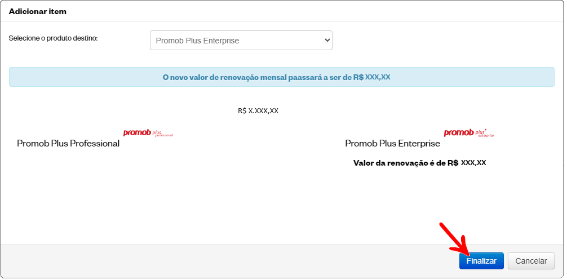Select the Promob Plus Professional product name
This screenshot has height=280, width=567.
click(x=68, y=144)
